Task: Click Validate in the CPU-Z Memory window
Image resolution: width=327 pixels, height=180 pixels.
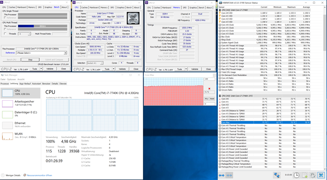Action: pyautogui.click(x=195, y=69)
